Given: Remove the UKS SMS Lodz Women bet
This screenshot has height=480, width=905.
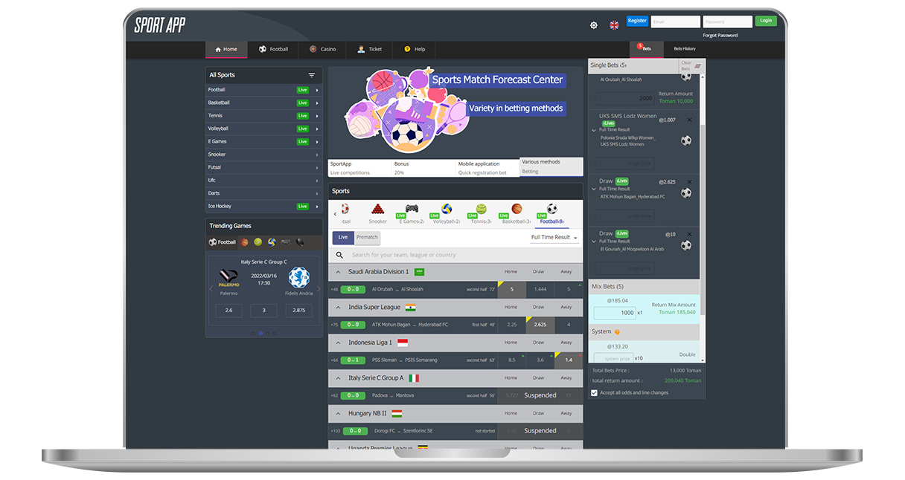Looking at the screenshot, I should tap(689, 120).
